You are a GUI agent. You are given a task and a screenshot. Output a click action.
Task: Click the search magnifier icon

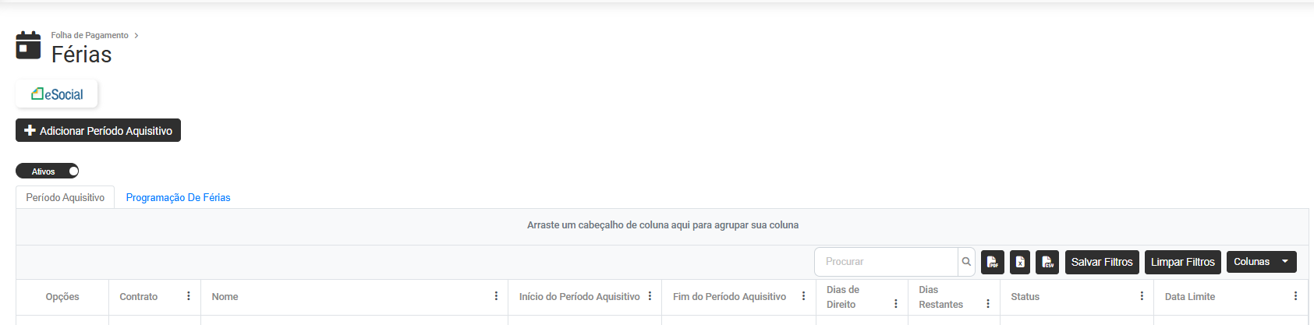pos(966,262)
